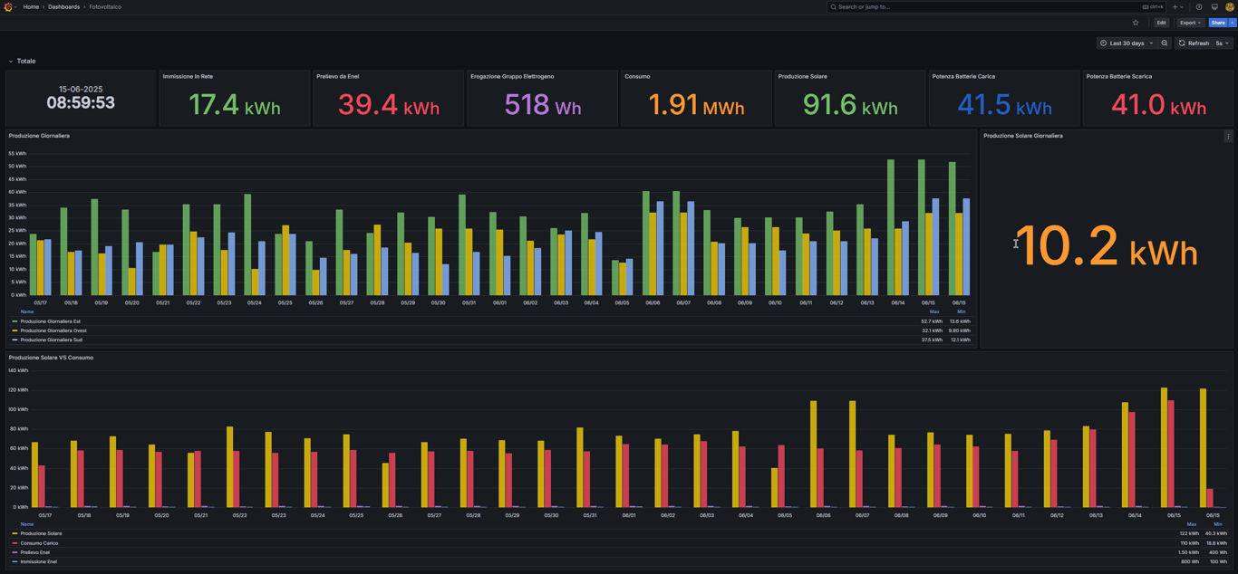Open the Grafana logo menu

click(9, 7)
